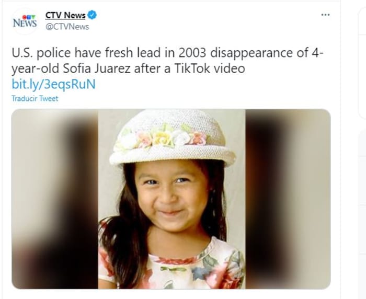Click the CTV News profile avatar
Image resolution: width=366 pixels, height=299 pixels.
[x=25, y=21]
